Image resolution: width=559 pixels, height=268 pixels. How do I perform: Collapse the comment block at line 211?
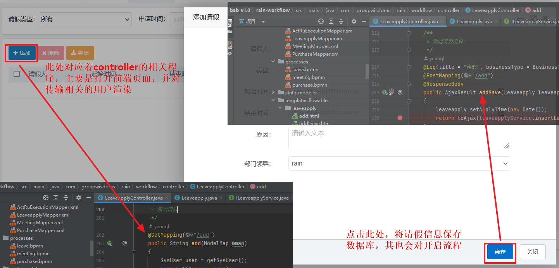409,33
